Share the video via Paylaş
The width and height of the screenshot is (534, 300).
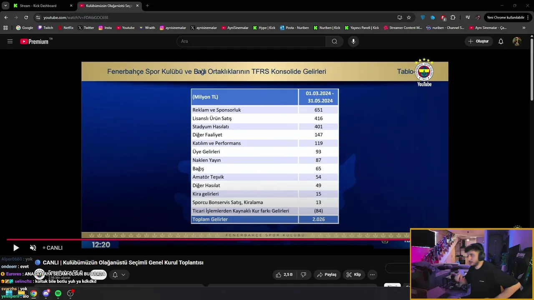(327, 275)
